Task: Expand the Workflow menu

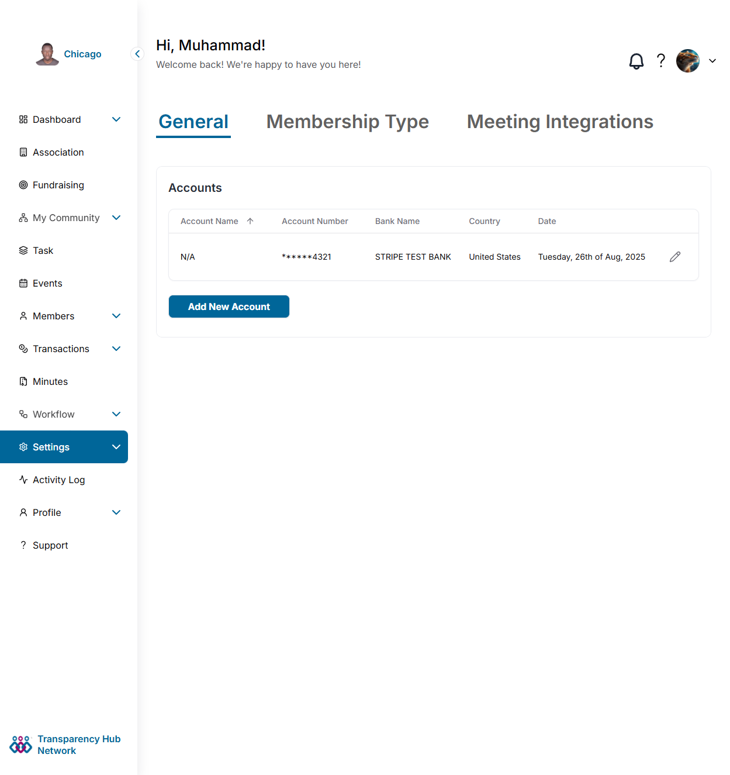Action: (x=116, y=414)
